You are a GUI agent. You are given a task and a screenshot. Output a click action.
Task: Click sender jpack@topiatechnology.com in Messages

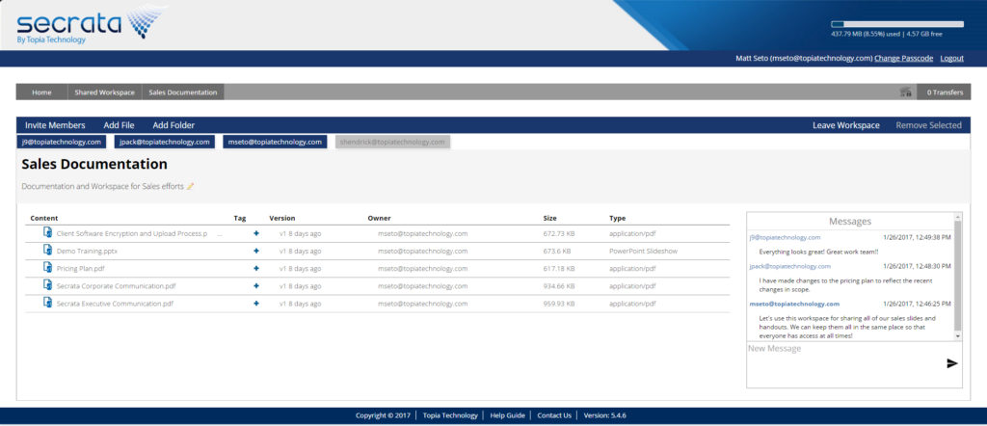(x=790, y=267)
